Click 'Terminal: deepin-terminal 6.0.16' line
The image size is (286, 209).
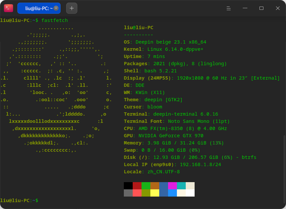coord(171,114)
